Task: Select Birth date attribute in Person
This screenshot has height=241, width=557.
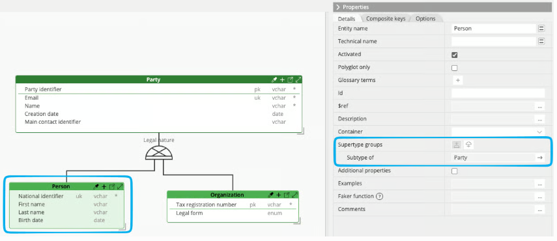Action: 67,220
